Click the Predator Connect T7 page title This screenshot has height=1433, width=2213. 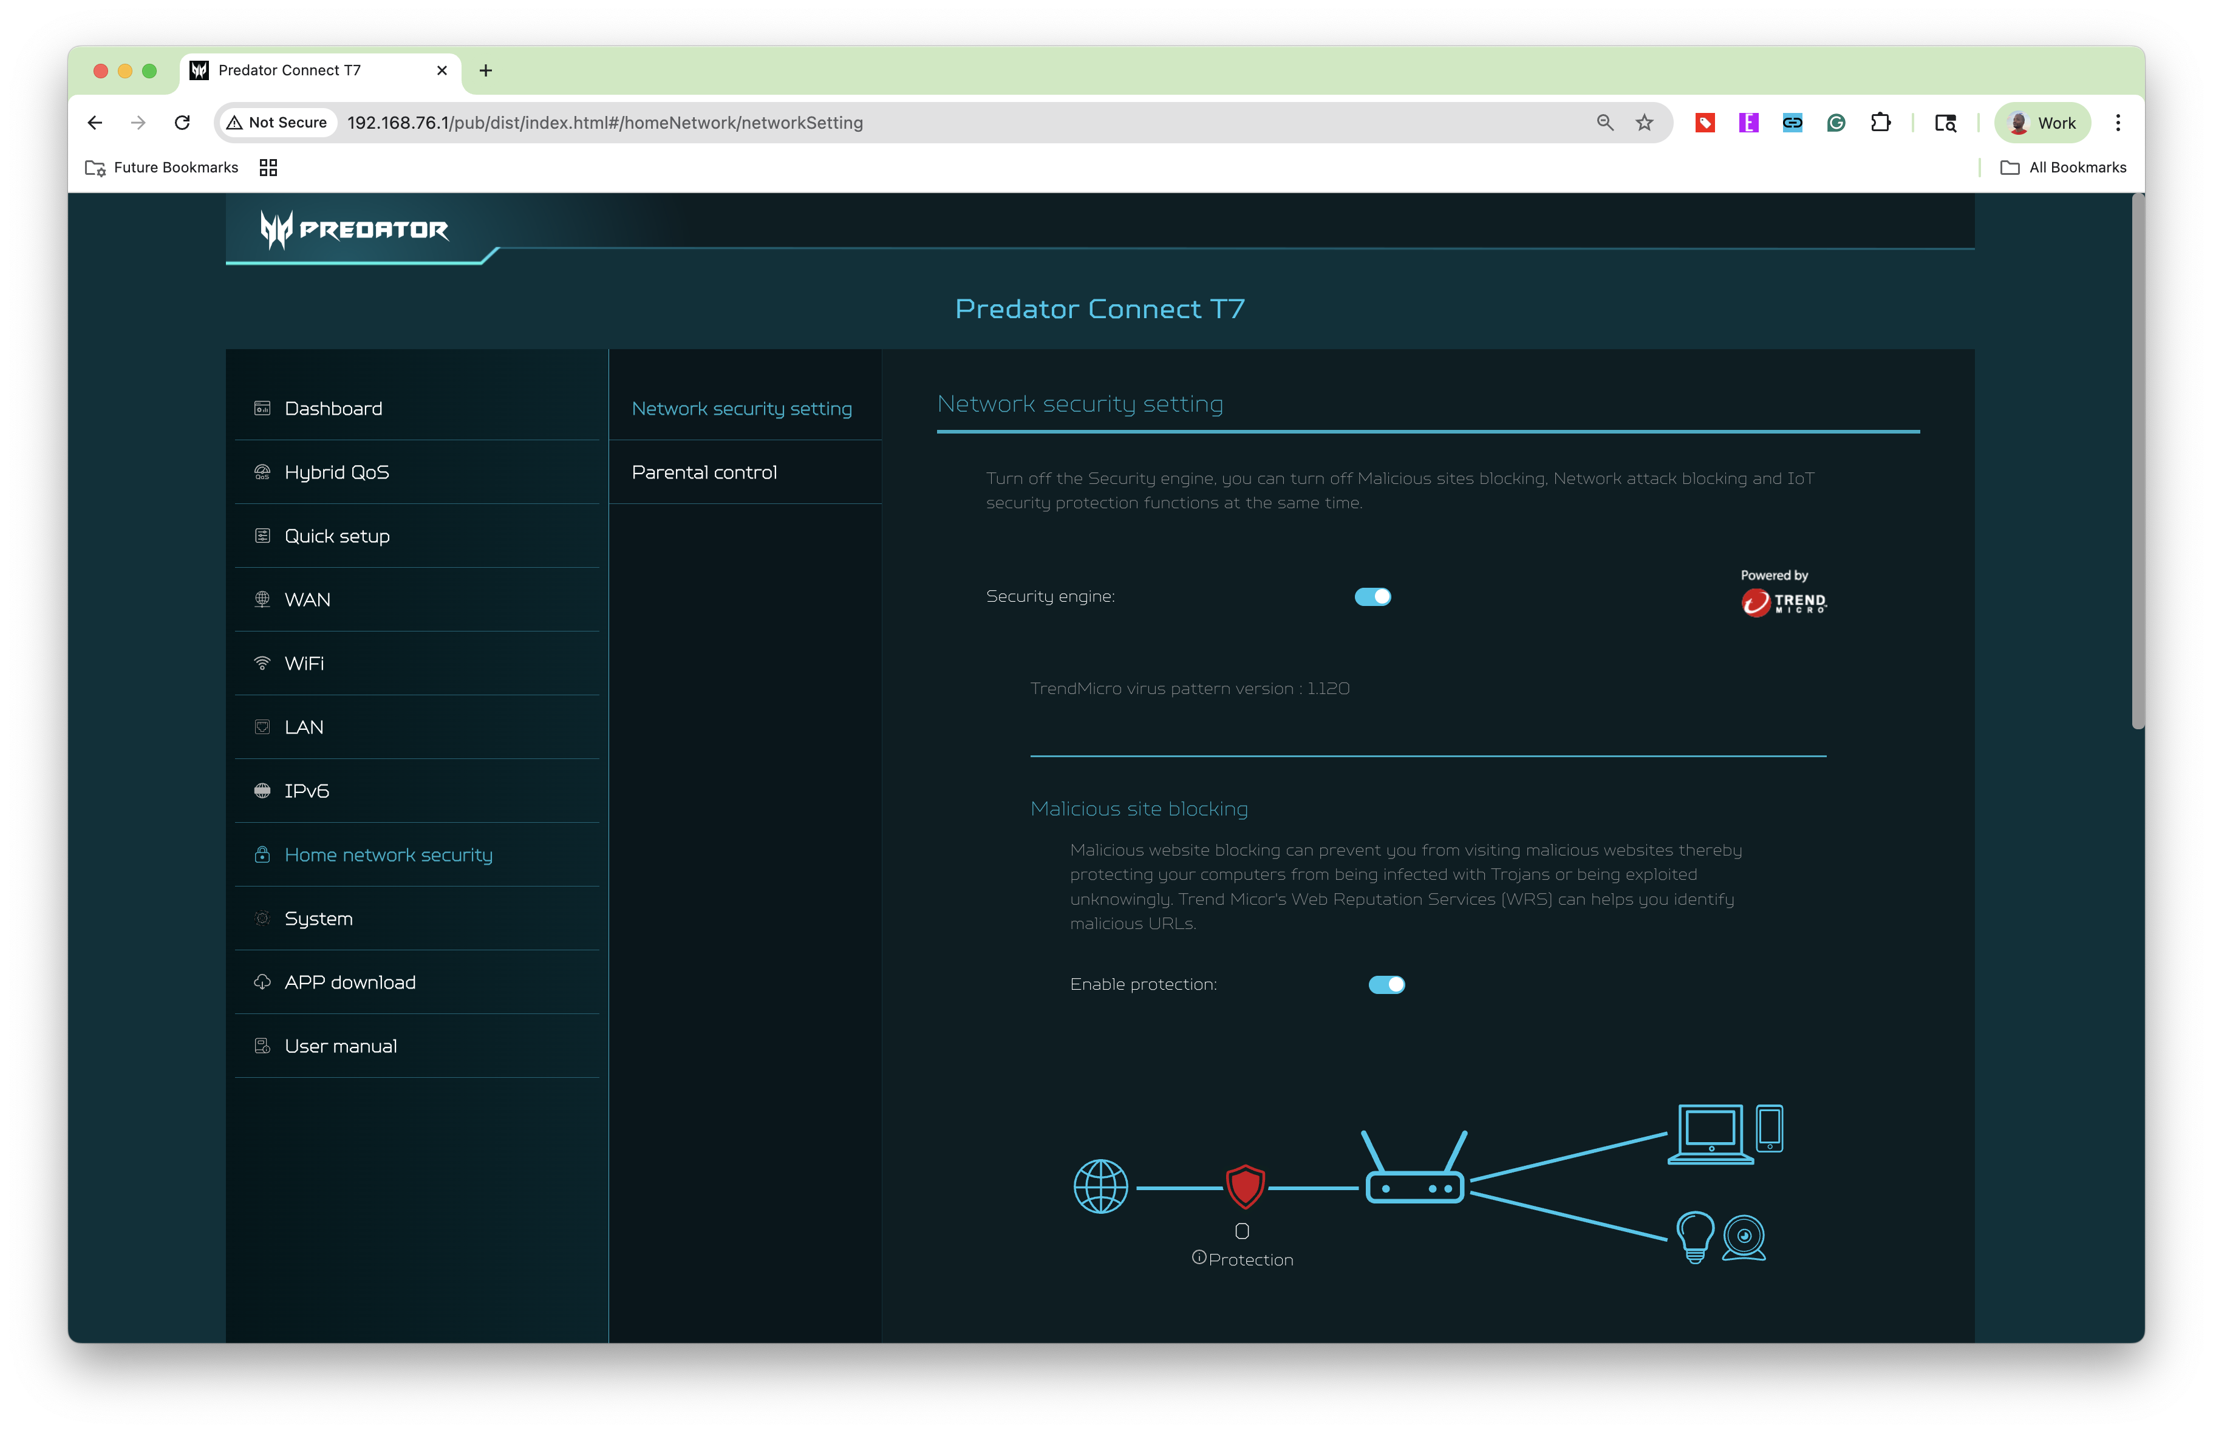tap(1100, 308)
